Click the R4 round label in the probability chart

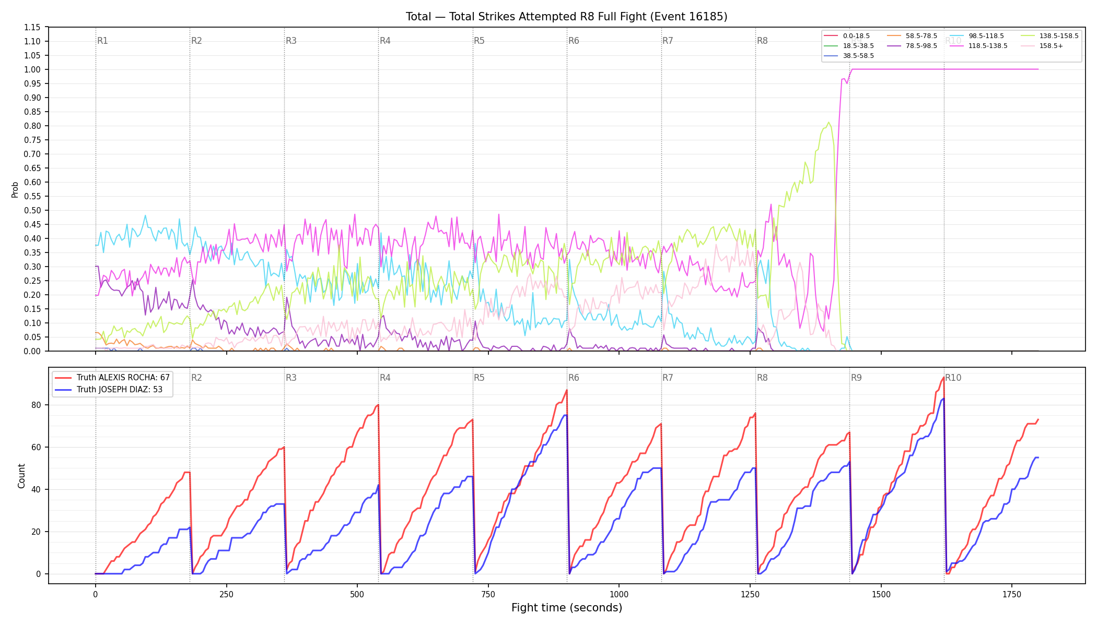385,41
